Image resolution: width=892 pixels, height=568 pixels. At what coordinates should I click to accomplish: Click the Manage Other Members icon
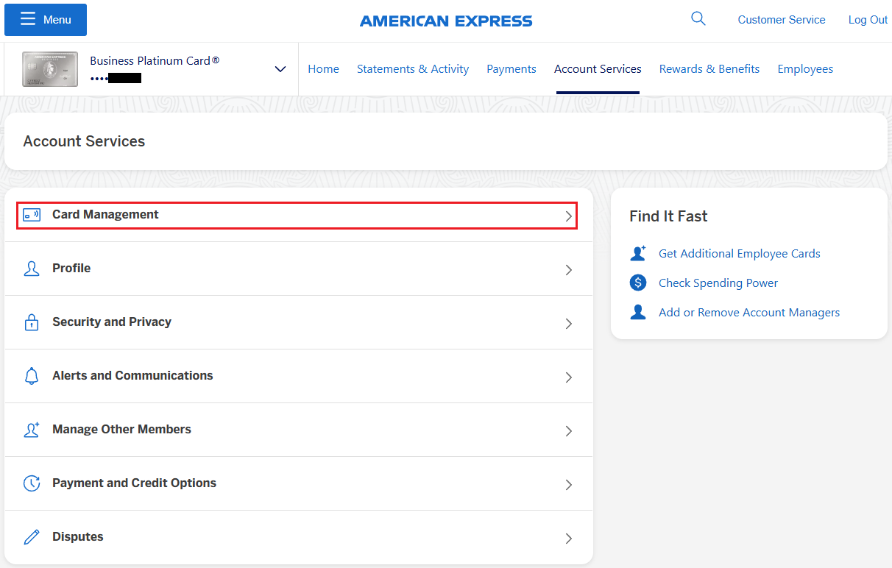(x=32, y=430)
